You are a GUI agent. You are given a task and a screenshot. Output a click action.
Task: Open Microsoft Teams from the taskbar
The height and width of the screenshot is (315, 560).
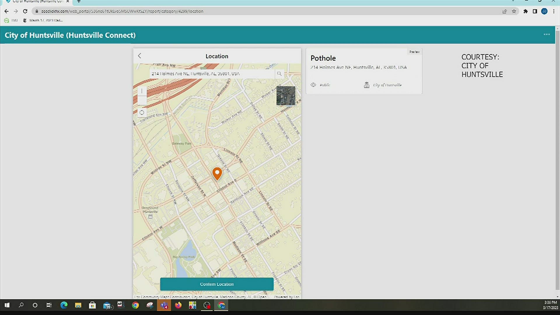(164, 305)
